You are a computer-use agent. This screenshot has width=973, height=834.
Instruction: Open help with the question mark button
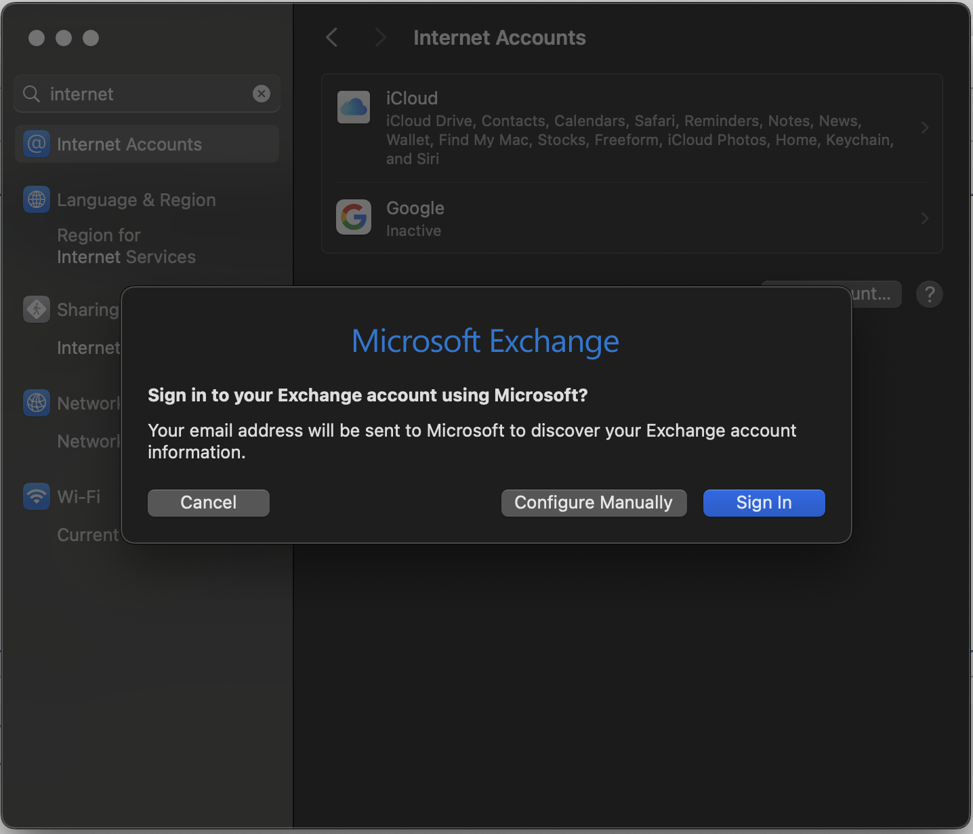pyautogui.click(x=929, y=294)
